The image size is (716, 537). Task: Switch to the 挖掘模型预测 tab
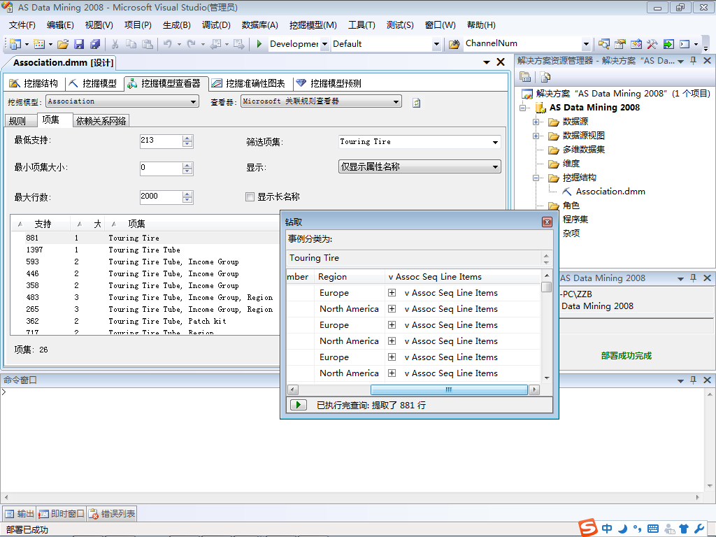point(329,83)
